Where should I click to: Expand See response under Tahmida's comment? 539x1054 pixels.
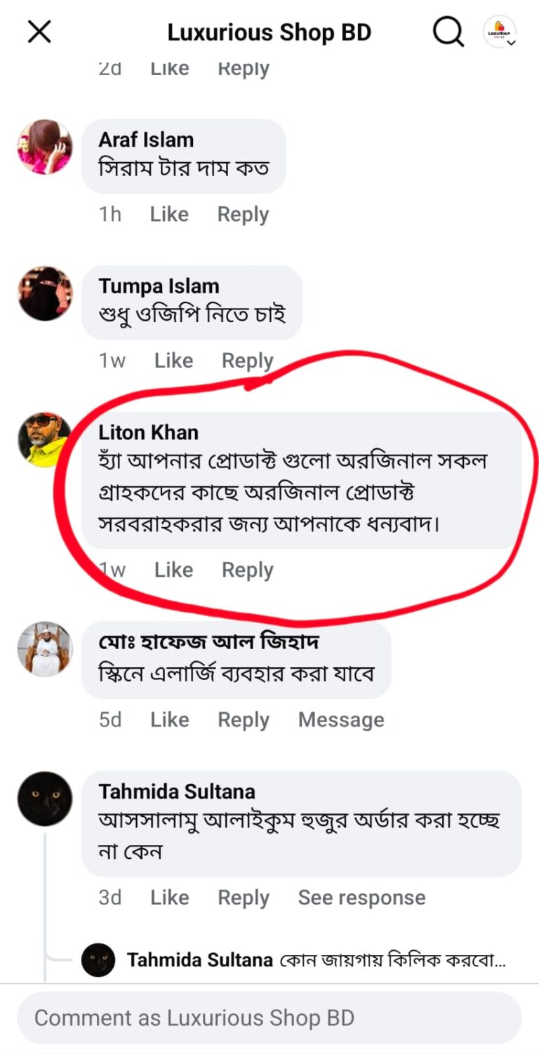[x=361, y=898]
